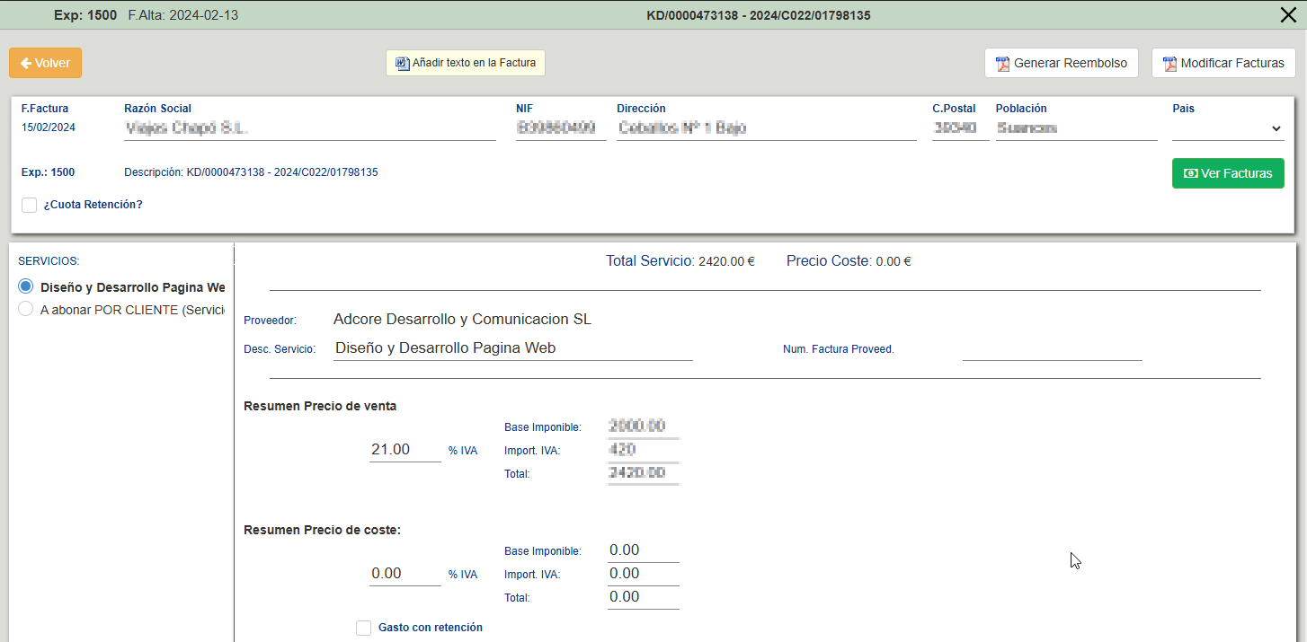Select Diseño y Desarrollo Pagina Web service
The height and width of the screenshot is (642, 1307).
(26, 286)
